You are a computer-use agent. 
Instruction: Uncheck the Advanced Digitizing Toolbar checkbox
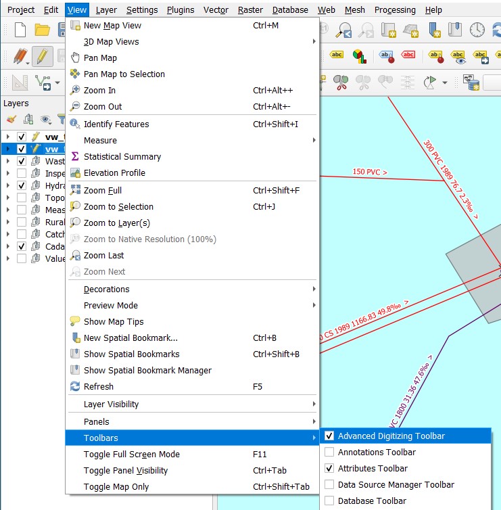point(329,436)
